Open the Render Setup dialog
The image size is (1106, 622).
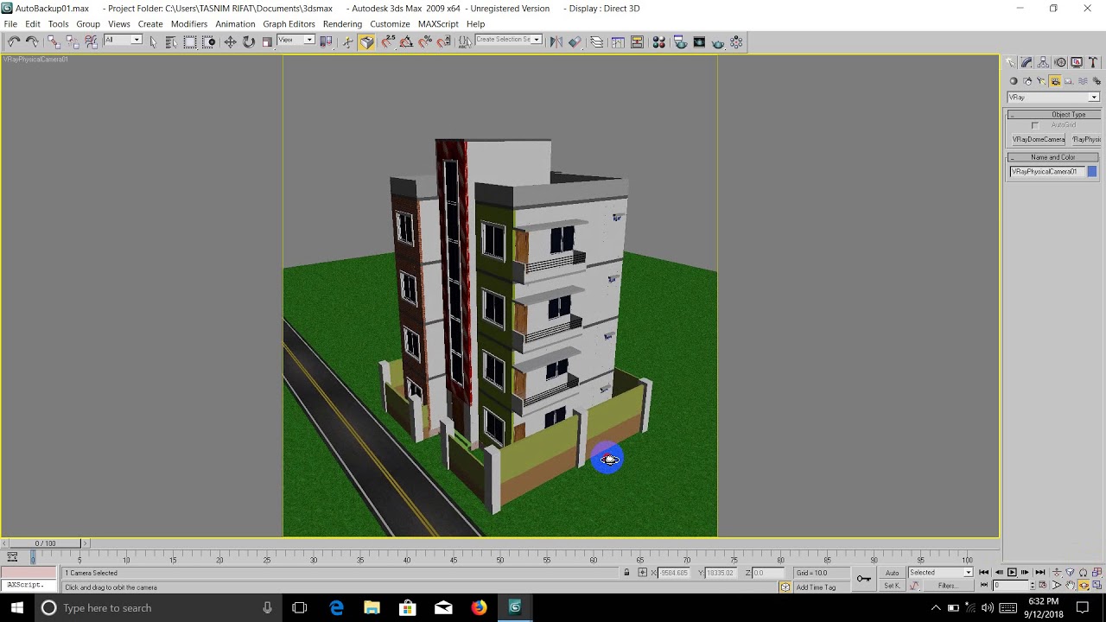[x=680, y=41]
